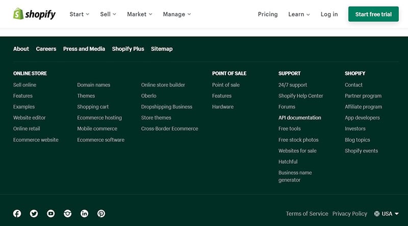Expand the Sell navigation dropdown
408x226 pixels.
click(108, 14)
